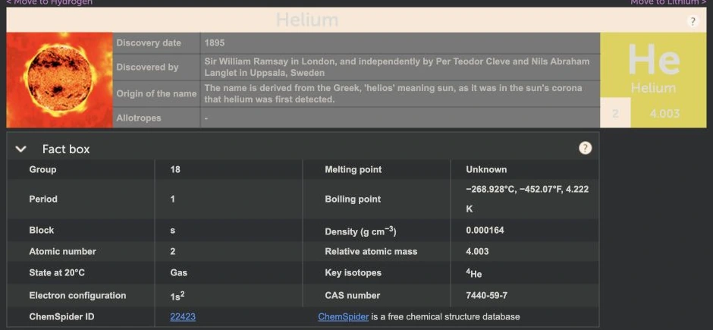
Task: Click the Helium page title heading
Action: tap(307, 20)
